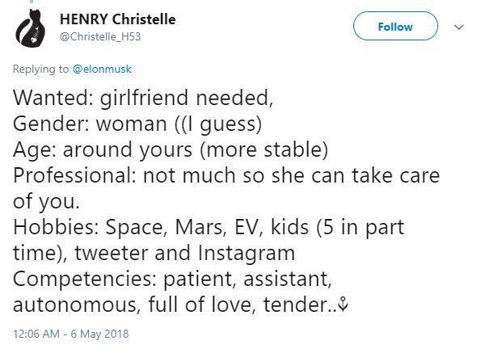The height and width of the screenshot is (349, 477).
Task: Follow HENRY Christelle
Action: point(395,27)
